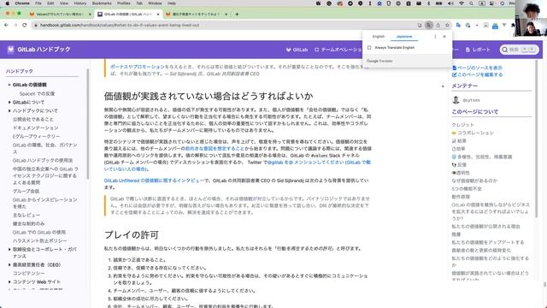The height and width of the screenshot is (308, 547).
Task: Close the Translate popup with the X
Action: pos(444,36)
